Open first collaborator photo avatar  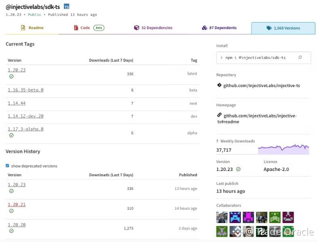tap(222, 217)
